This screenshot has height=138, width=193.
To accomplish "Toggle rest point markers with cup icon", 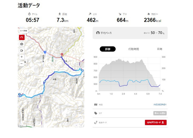I will (22, 50).
